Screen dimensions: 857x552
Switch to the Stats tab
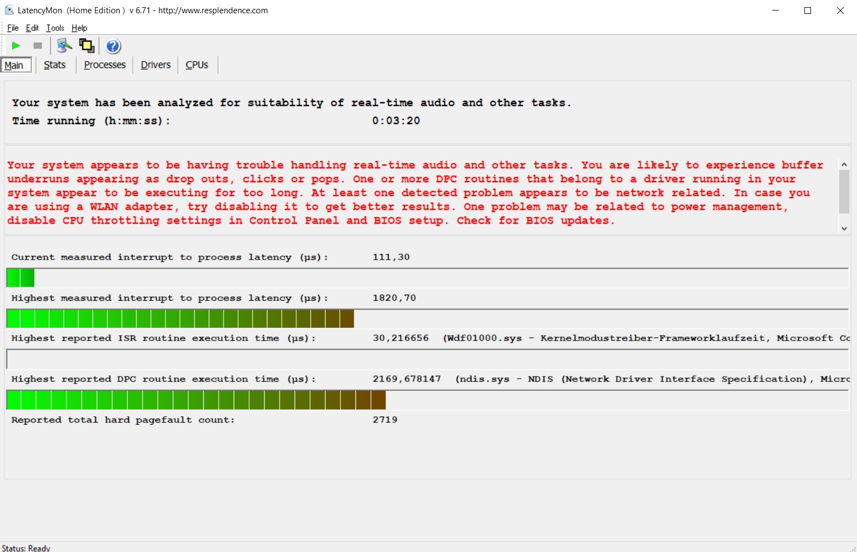pyautogui.click(x=54, y=65)
